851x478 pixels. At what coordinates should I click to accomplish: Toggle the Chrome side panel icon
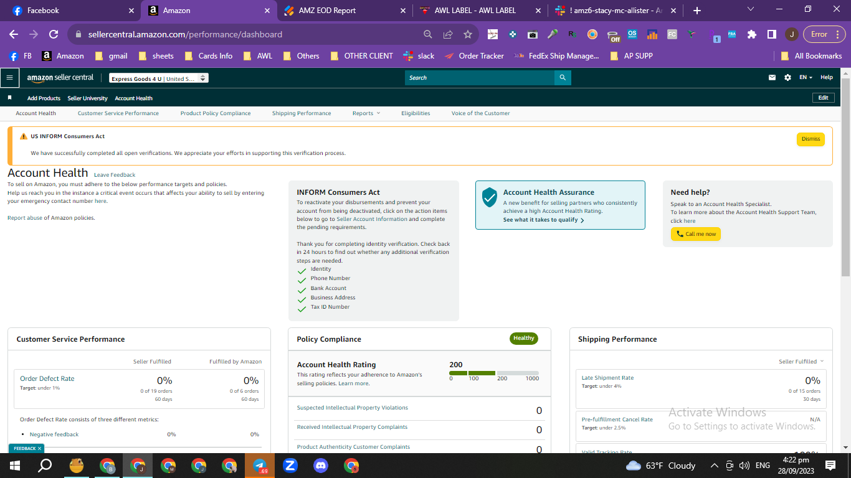[771, 34]
